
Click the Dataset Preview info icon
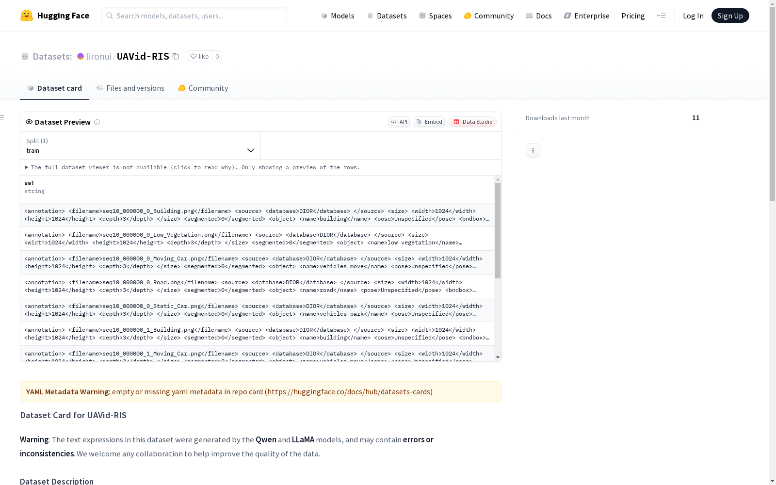(x=97, y=122)
